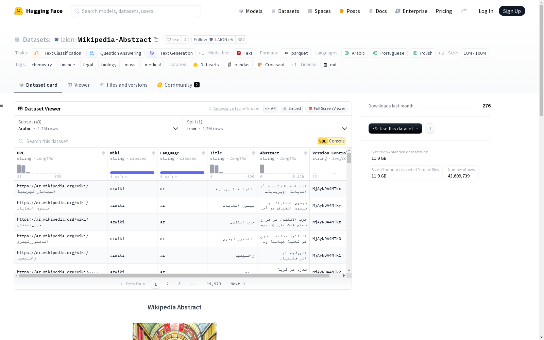Viewport: 544px width, 340px height.
Task: Select the finance tag
Action: (68, 65)
